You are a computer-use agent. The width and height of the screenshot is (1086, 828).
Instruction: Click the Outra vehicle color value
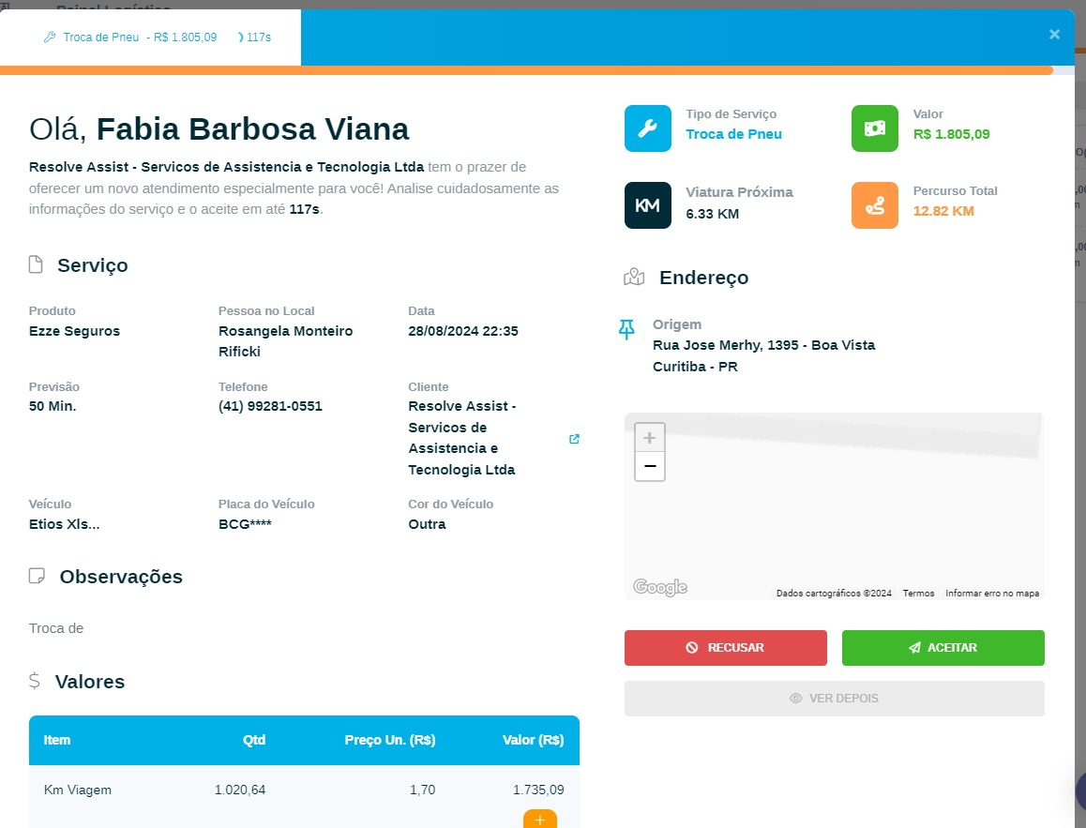[427, 524]
